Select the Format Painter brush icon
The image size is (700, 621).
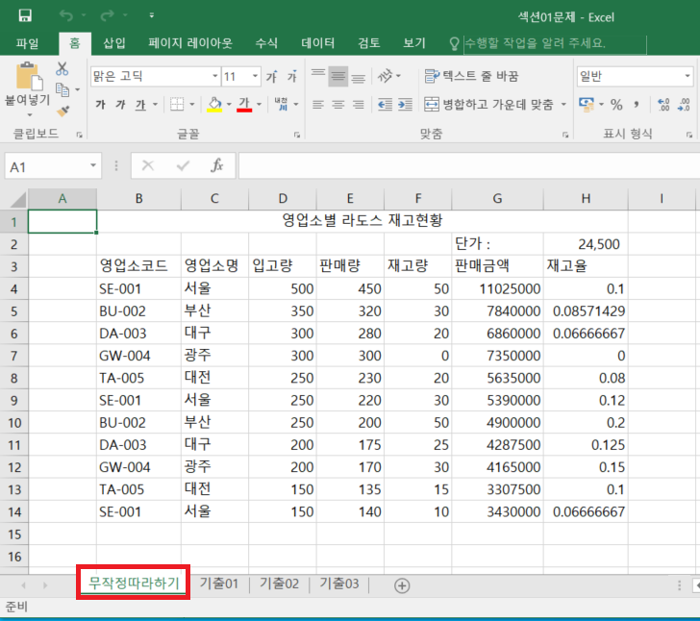coord(62,112)
